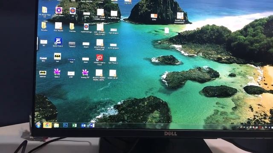Select the 'BOLETO BMC CAMAÇARI' document

tap(100, 45)
